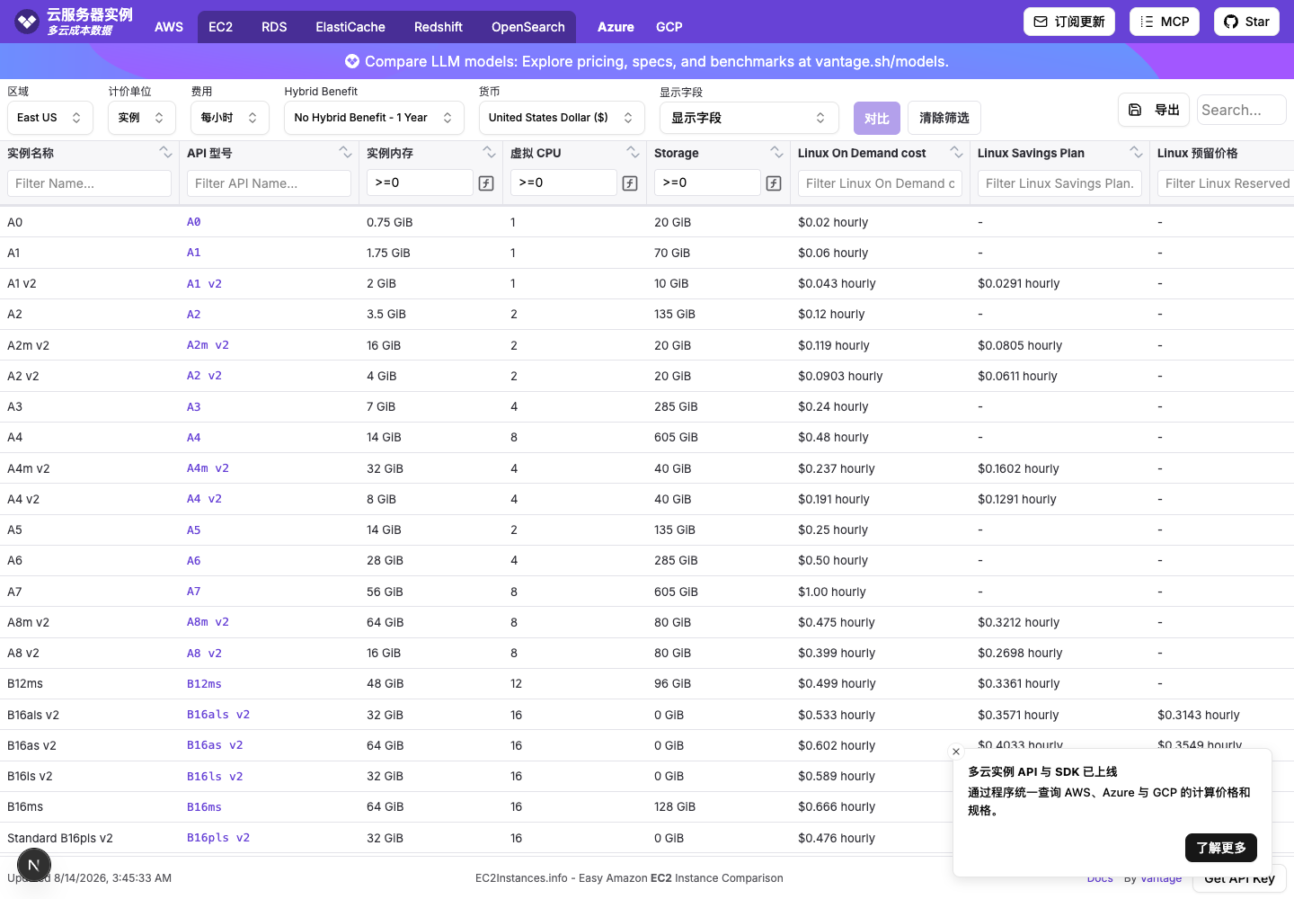
Task: Click the Filter Linux Savings Plan input
Action: click(x=1059, y=183)
